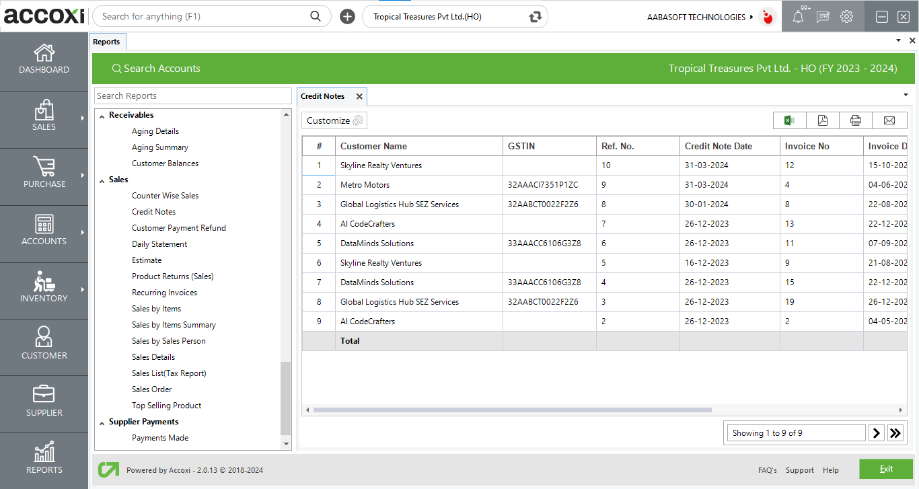Screen dimensions: 919x489
Task: Collapse the Receivables tree group
Action: click(x=102, y=116)
